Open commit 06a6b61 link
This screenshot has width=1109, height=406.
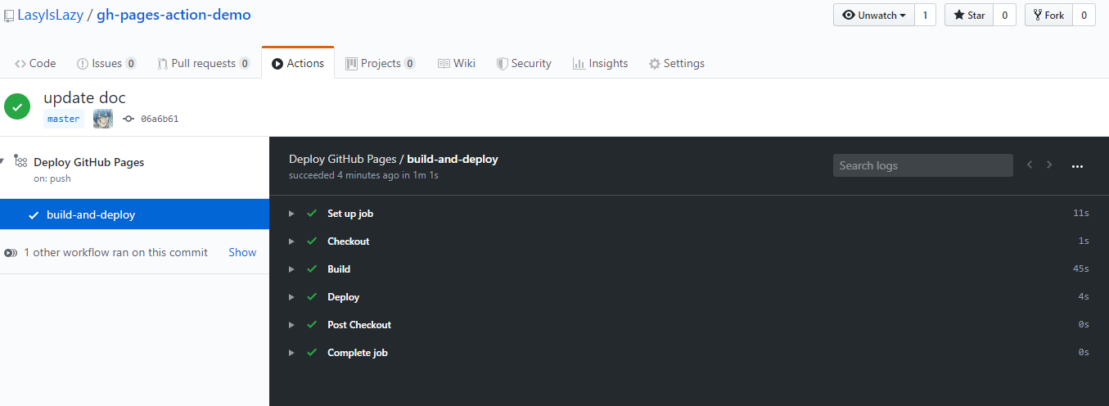point(160,119)
